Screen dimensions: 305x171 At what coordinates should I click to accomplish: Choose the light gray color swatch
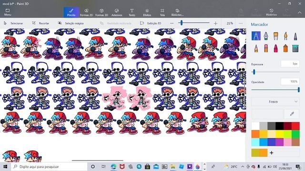pos(264,126)
